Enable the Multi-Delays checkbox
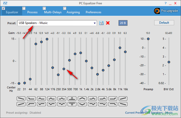This screenshot has height=118, width=181. (44, 8)
